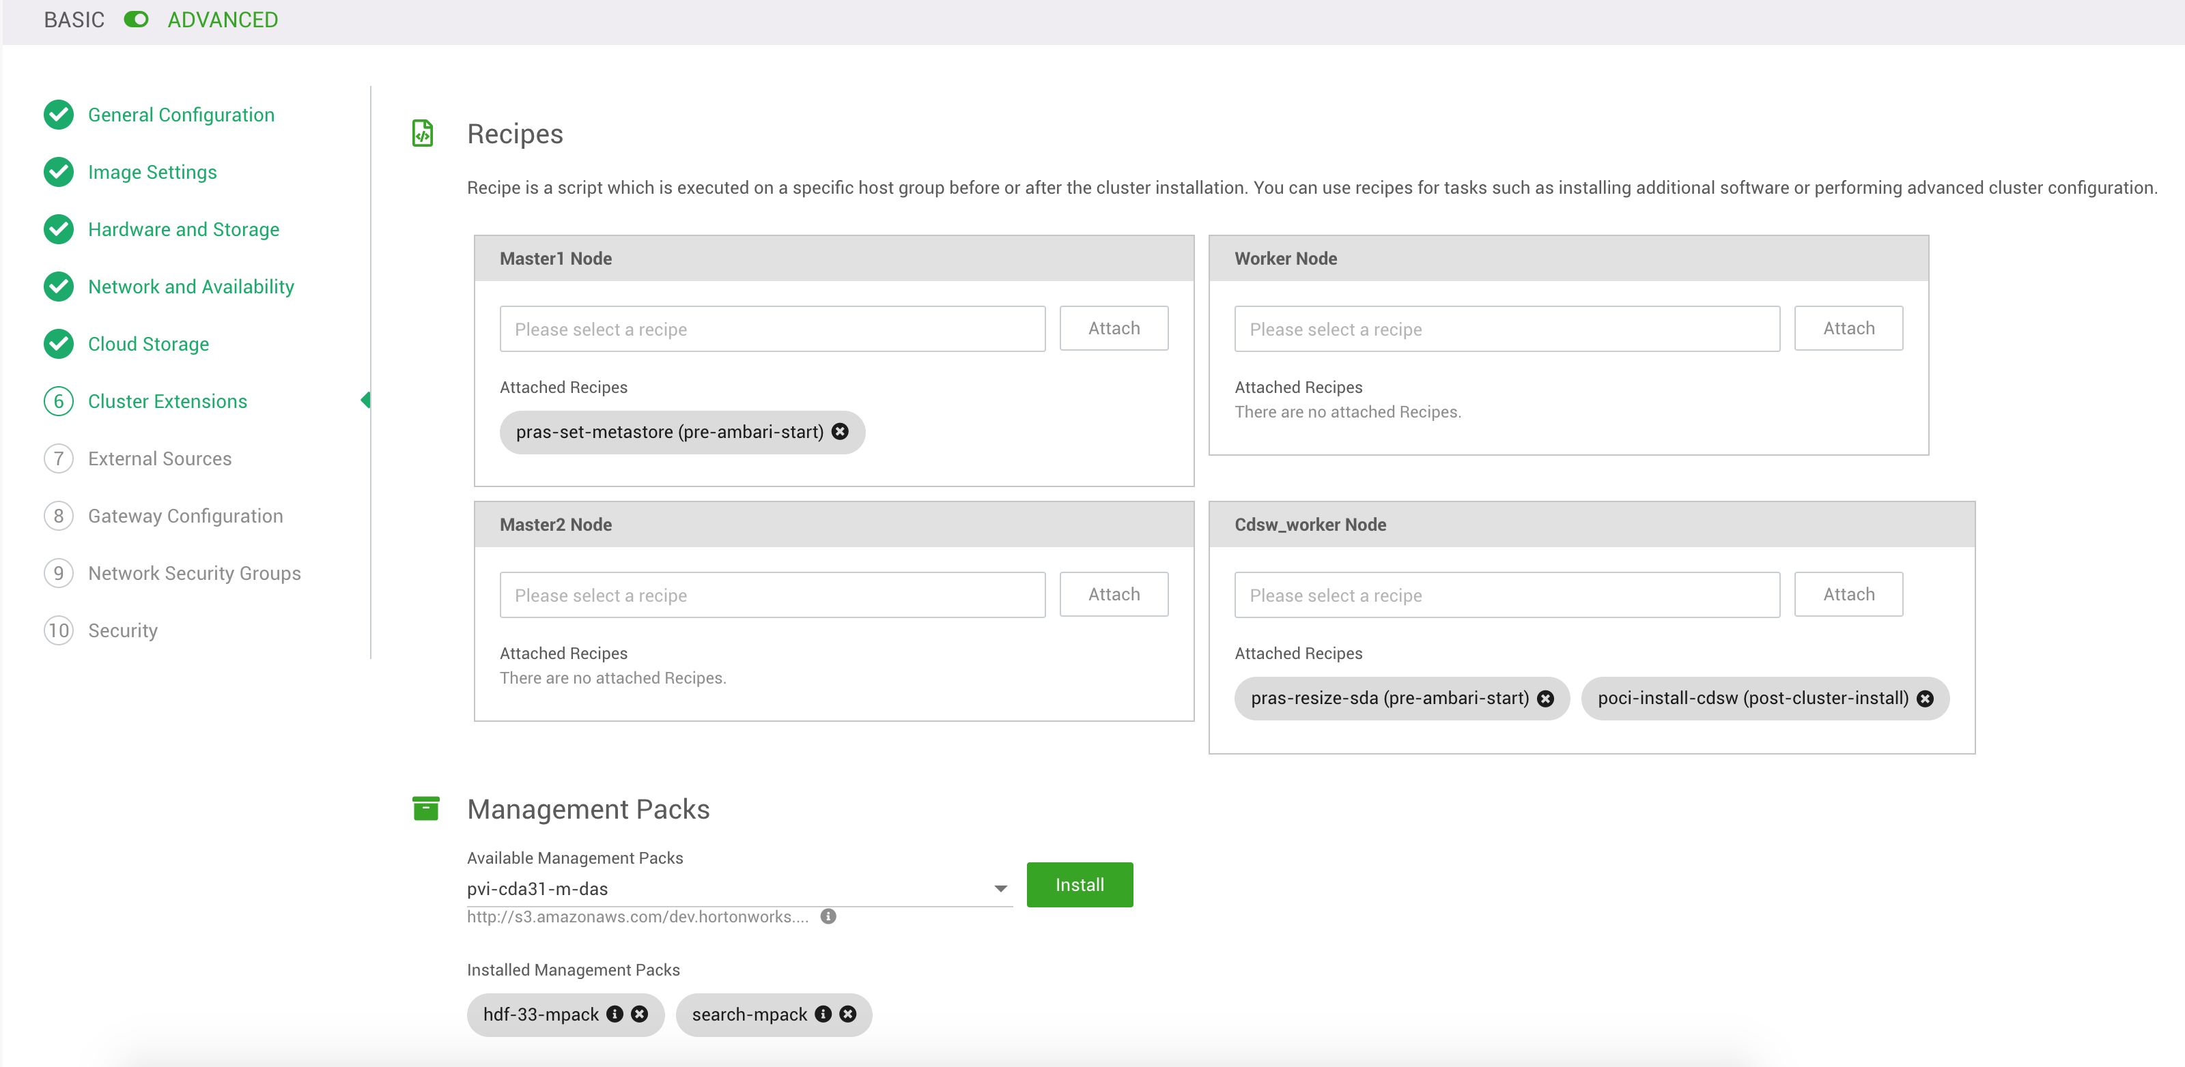Remove the poci-install-cdsw attached recipe
The image size is (2185, 1067).
[1926, 699]
